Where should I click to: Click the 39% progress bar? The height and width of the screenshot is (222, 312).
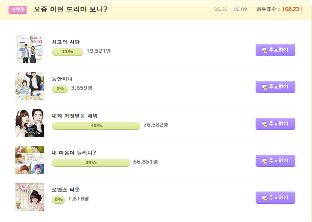(x=91, y=162)
